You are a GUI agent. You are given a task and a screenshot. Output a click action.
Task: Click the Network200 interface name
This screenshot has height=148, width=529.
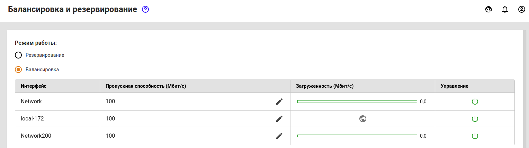click(36, 136)
